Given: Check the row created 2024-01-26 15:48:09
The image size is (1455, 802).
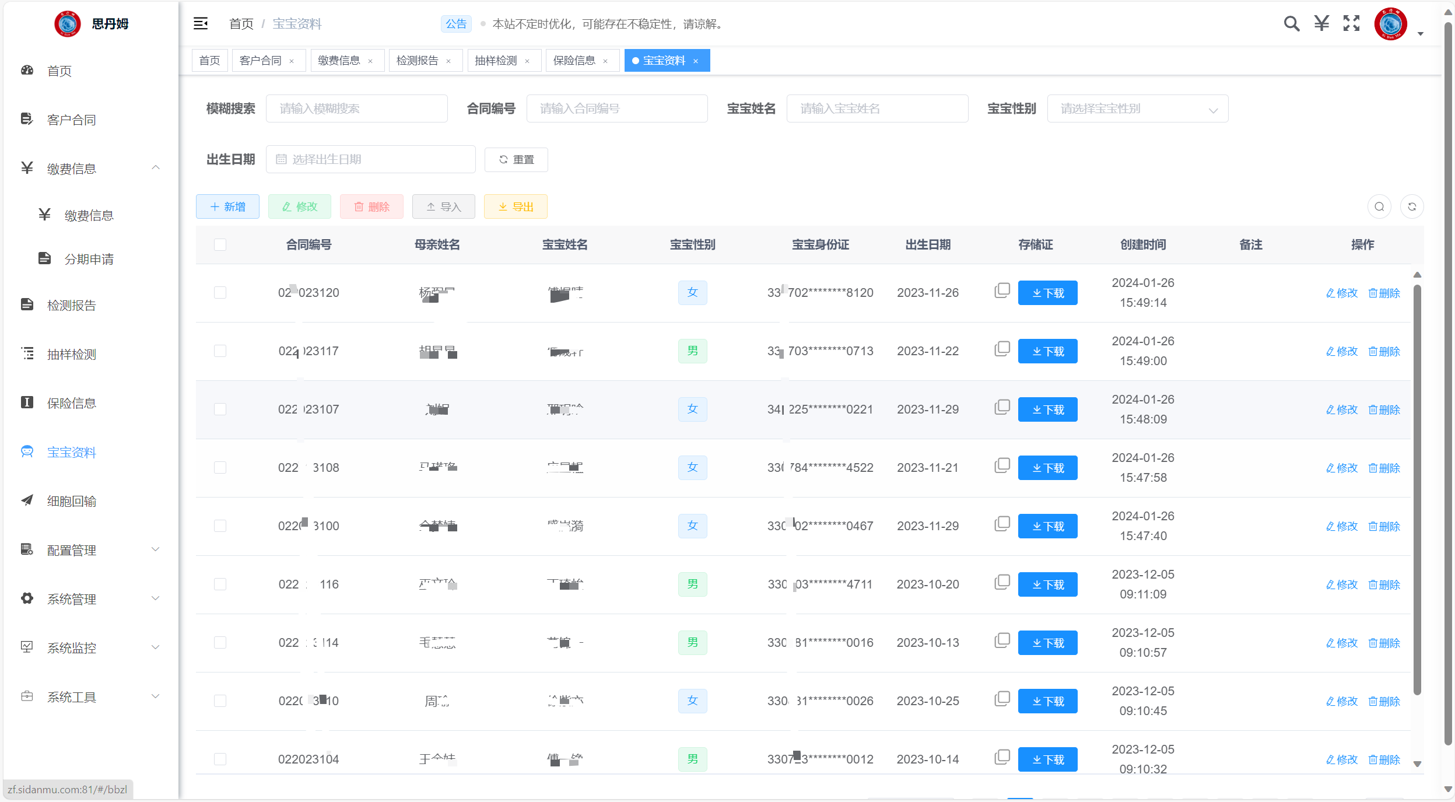Looking at the screenshot, I should pos(220,409).
